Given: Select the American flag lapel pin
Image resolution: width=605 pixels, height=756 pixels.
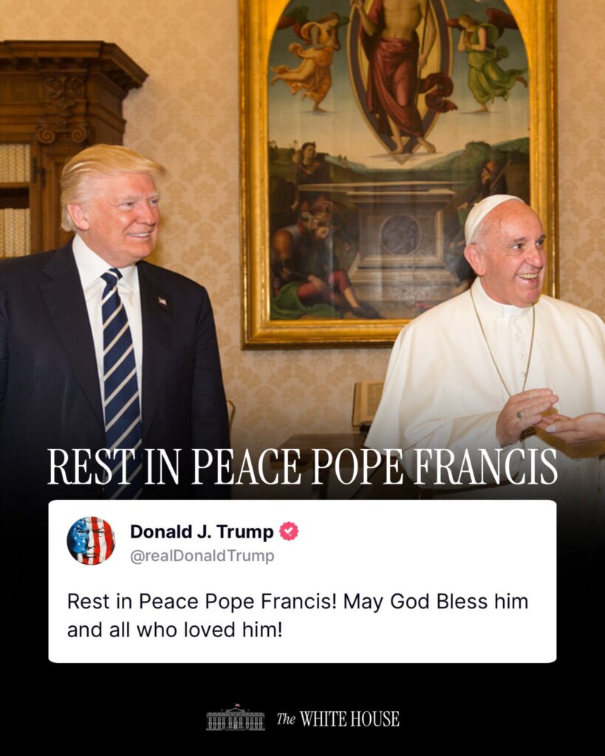Looking at the screenshot, I should 163,301.
